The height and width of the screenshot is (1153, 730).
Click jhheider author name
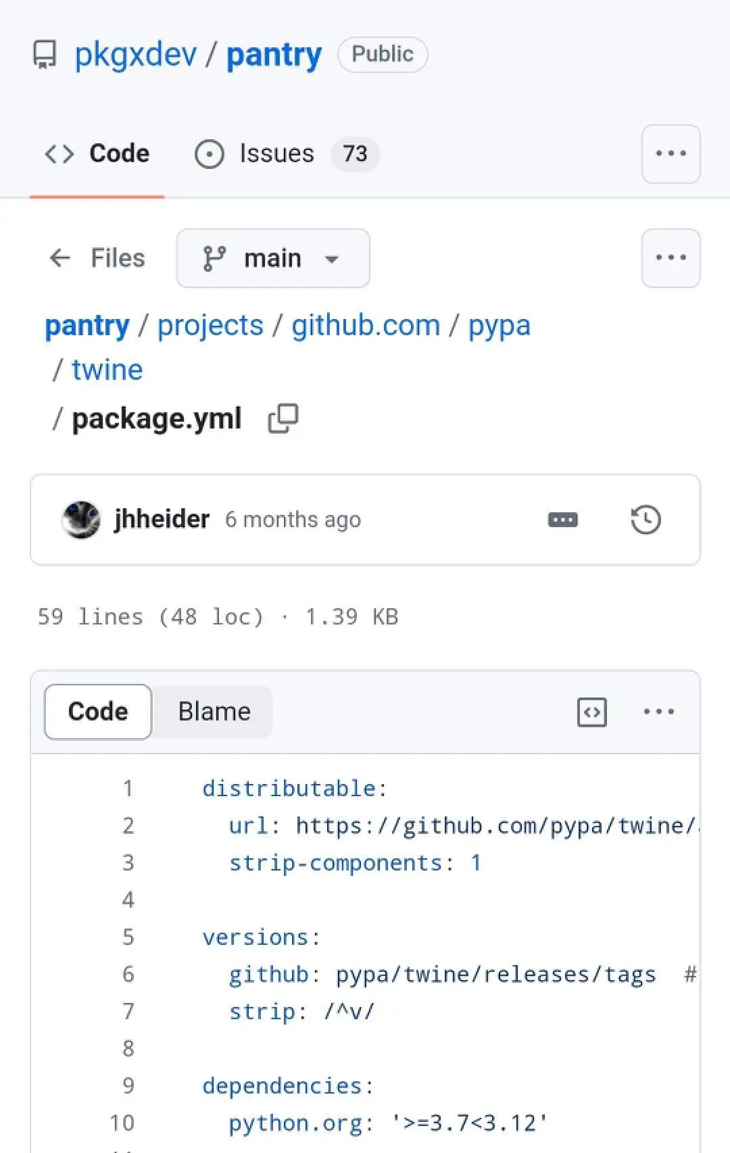(x=162, y=520)
